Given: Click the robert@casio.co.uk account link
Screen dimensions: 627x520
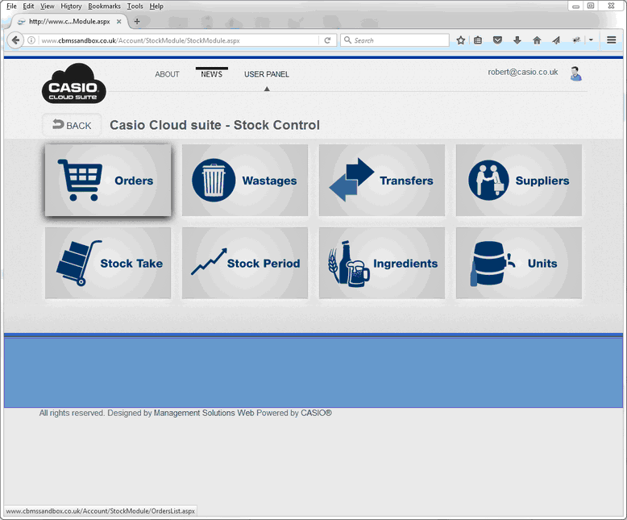Looking at the screenshot, I should pyautogui.click(x=522, y=72).
